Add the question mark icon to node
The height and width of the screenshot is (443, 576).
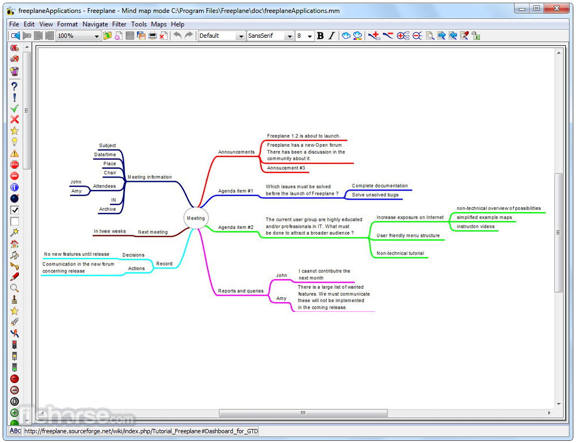pos(15,86)
